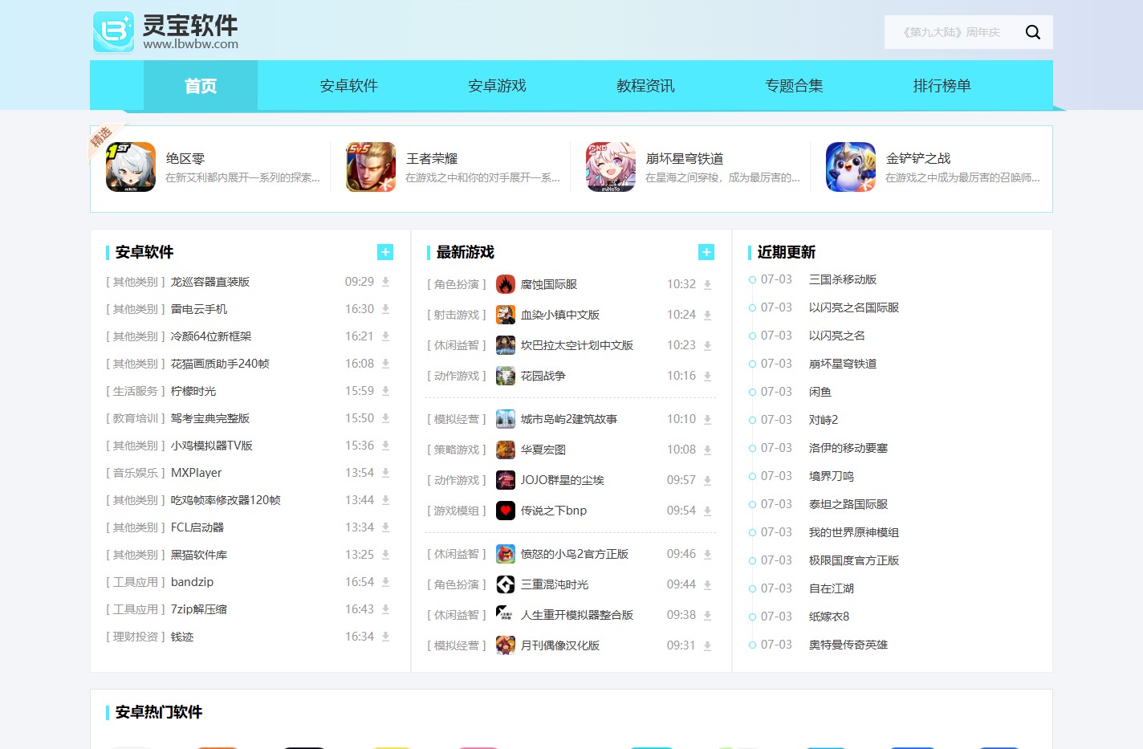Click the 人生重开模拟器整合版 icon
The width and height of the screenshot is (1143, 749).
pyautogui.click(x=506, y=615)
